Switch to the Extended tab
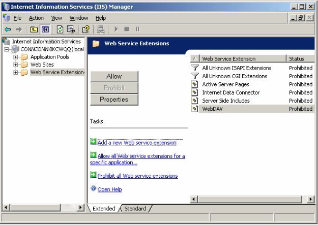 click(x=104, y=208)
